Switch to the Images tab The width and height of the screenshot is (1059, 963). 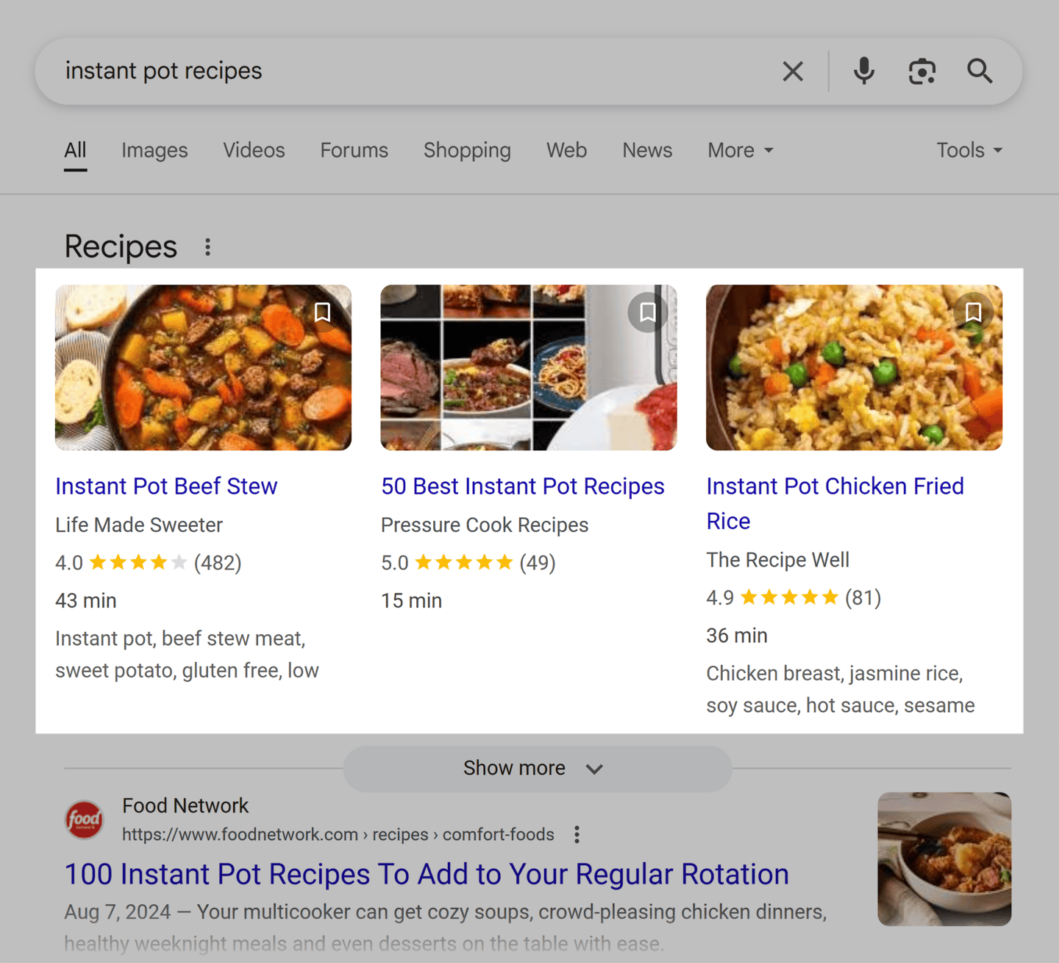point(154,150)
